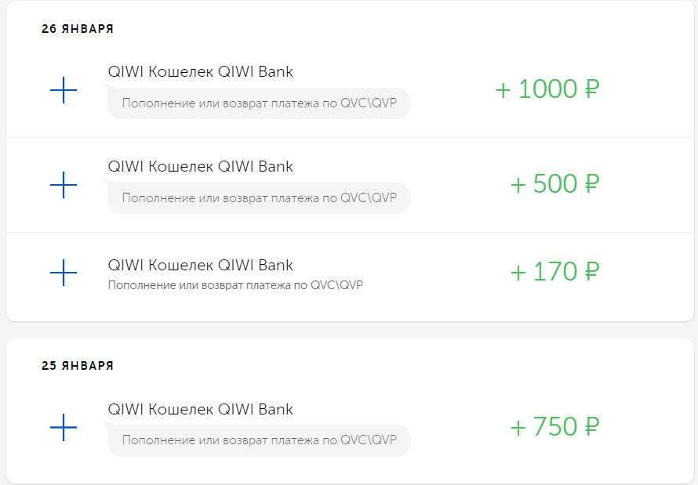Image resolution: width=698 pixels, height=485 pixels.
Task: Select the plus icon of +170 ₽ row
Action: click(x=64, y=273)
